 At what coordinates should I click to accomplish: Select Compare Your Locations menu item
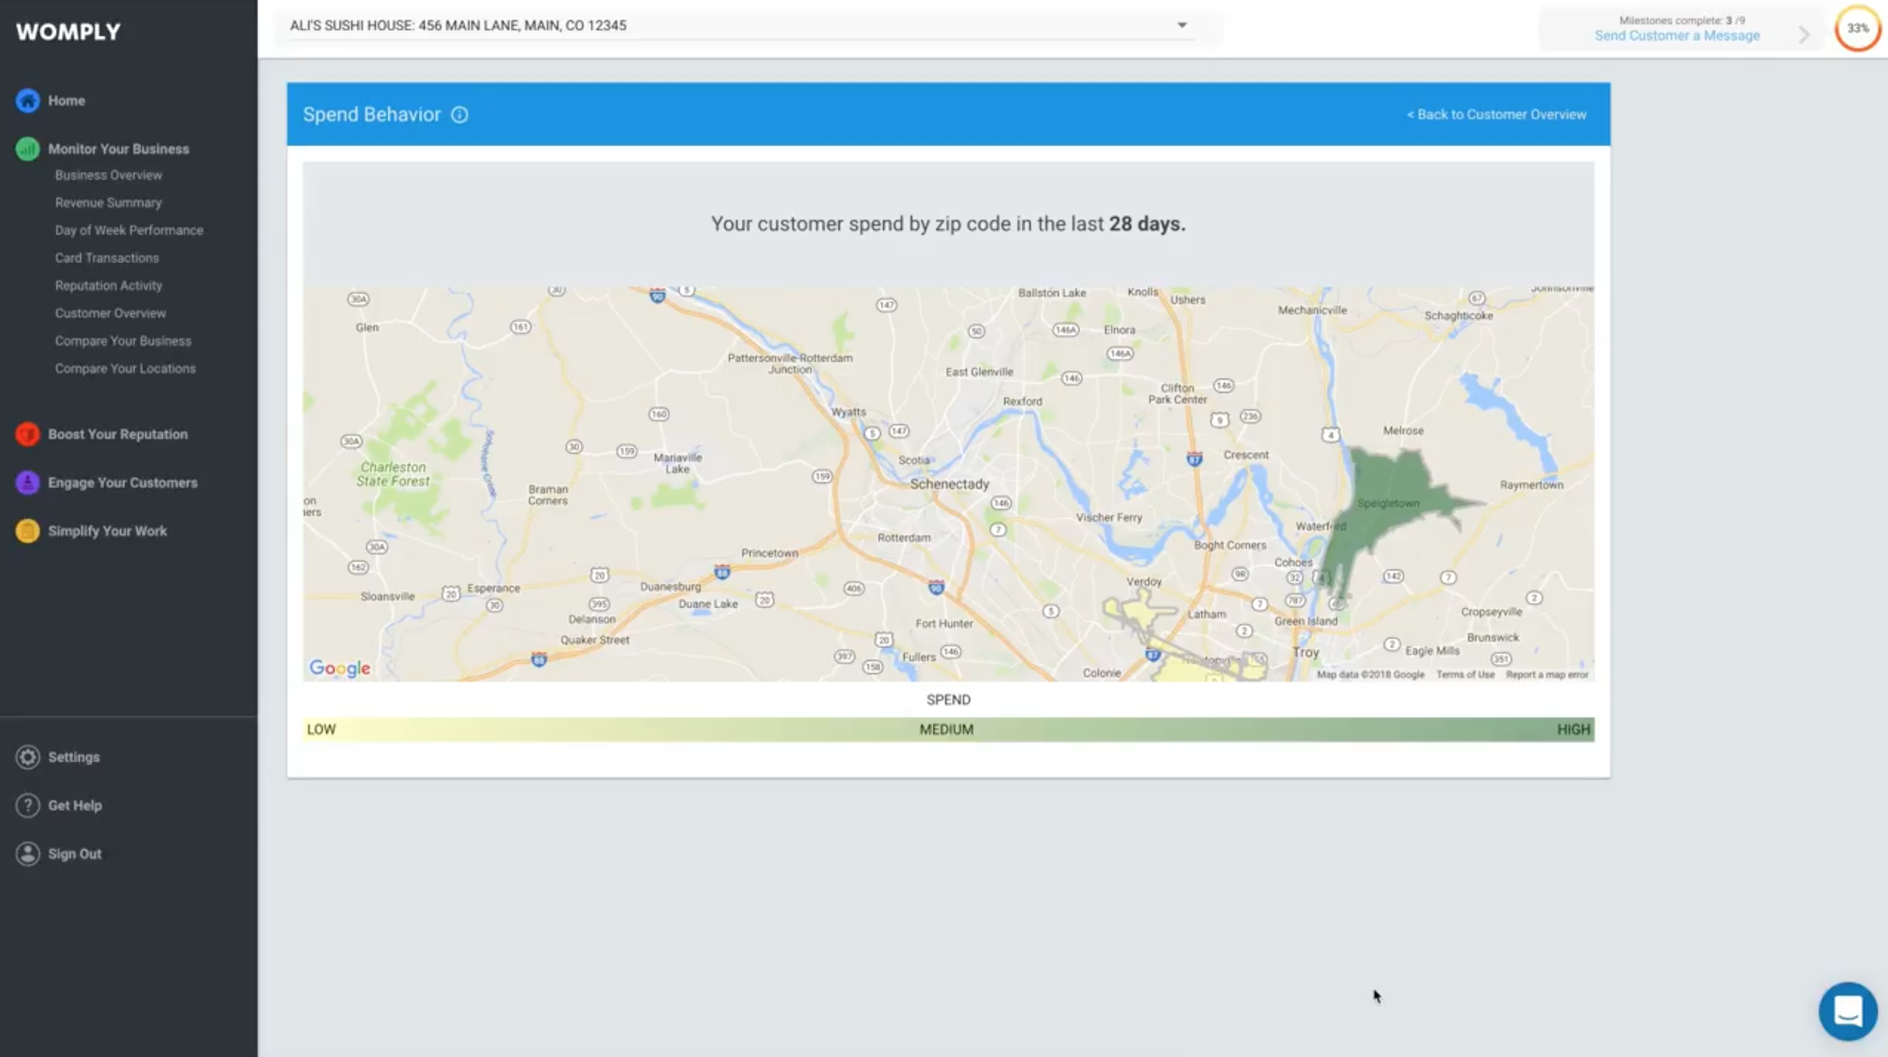point(125,369)
